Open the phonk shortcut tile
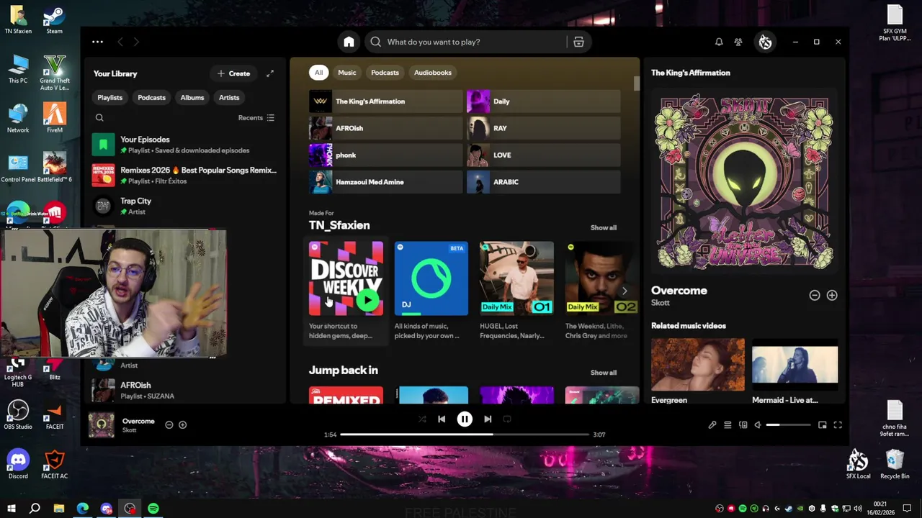The height and width of the screenshot is (518, 922). 385,155
